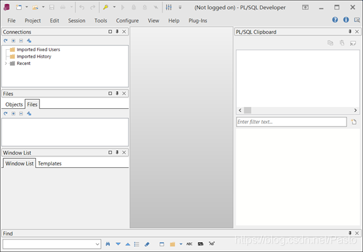Click the Connections panel refresh icon
Screen dimensions: 363x252
5,41
